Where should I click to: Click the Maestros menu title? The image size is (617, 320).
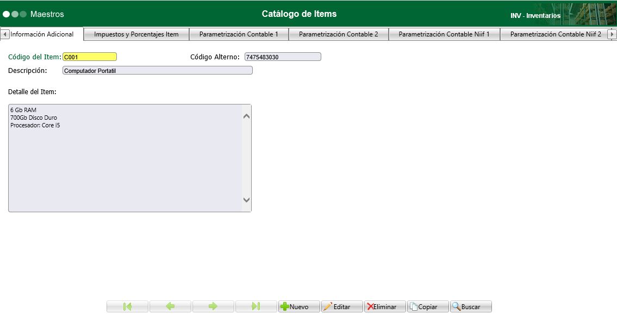[x=47, y=14]
